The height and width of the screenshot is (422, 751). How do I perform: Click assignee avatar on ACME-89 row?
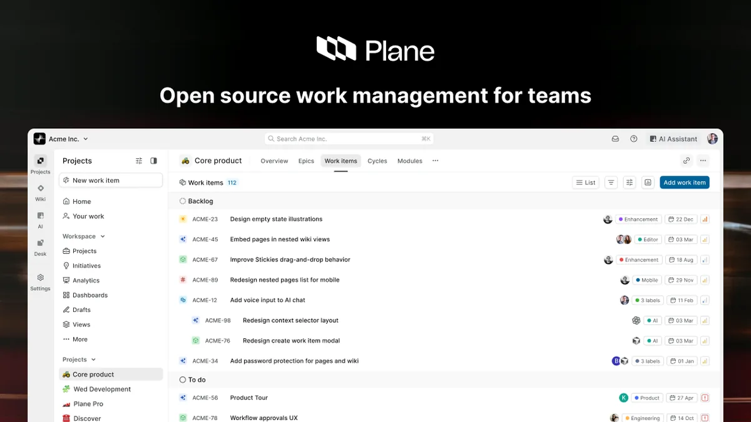click(x=625, y=280)
